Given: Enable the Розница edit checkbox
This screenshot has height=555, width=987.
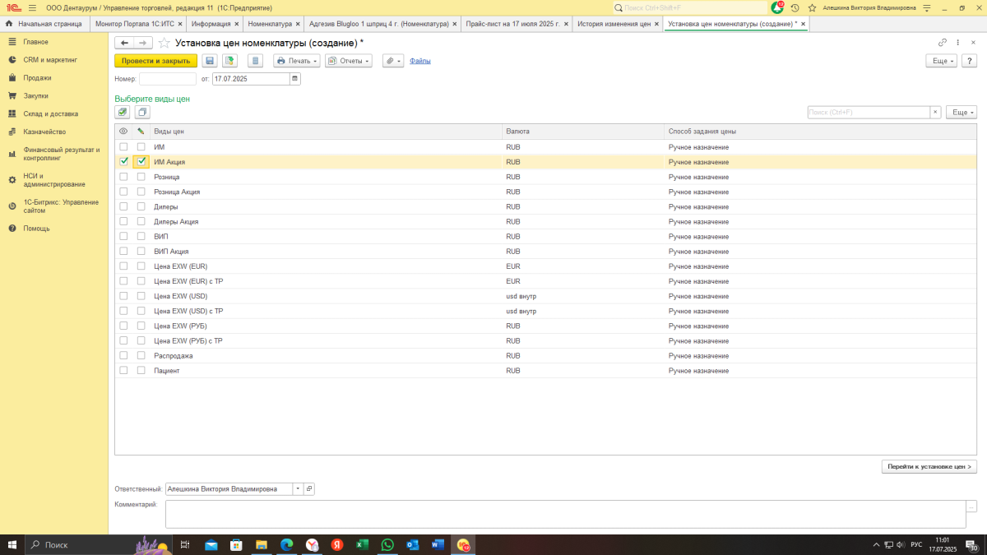Looking at the screenshot, I should 141,177.
